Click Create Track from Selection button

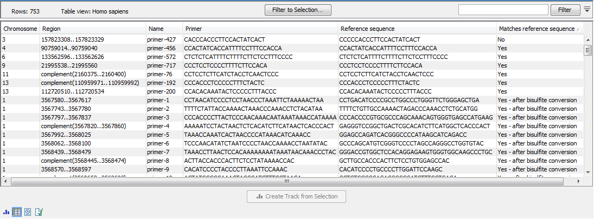(296, 196)
